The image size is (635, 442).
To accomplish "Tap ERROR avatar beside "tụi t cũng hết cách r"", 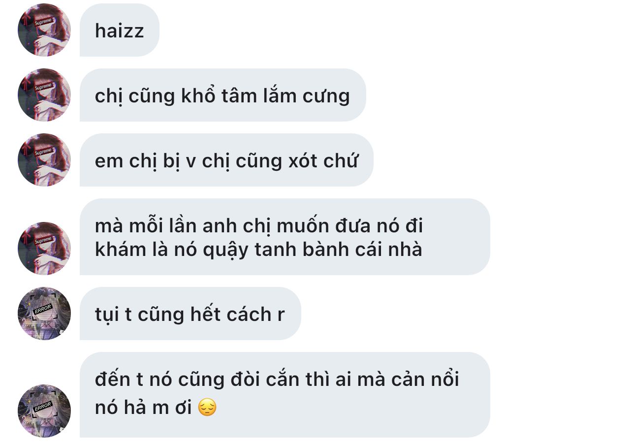I will [44, 314].
